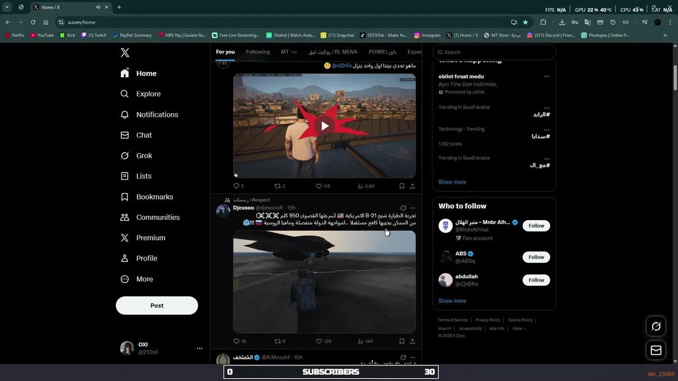Open Bookmarks from the sidebar
Viewport: 678px width, 381px height.
coord(147,197)
